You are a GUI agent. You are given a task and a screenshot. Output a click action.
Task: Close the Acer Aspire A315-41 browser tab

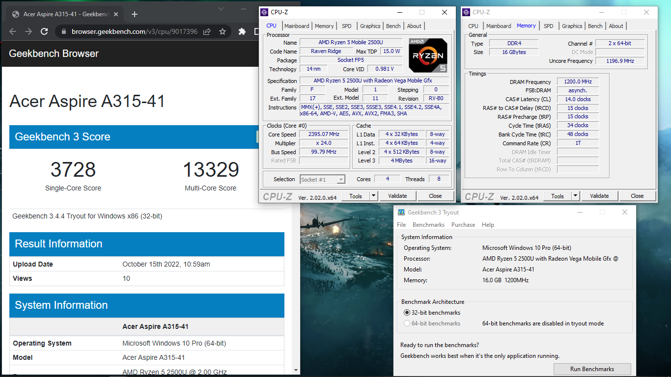pos(117,14)
